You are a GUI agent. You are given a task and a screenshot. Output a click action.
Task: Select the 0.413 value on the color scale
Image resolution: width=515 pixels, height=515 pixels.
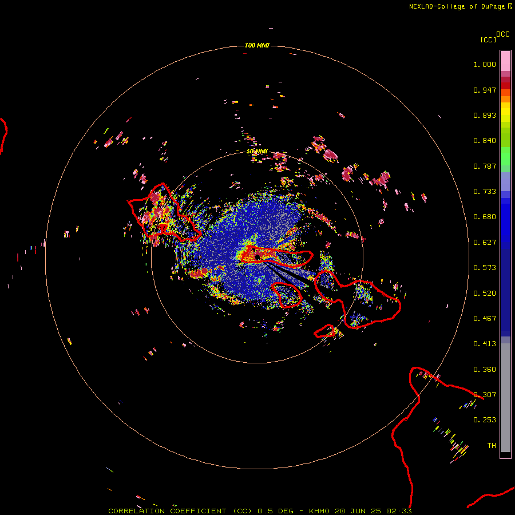click(485, 344)
